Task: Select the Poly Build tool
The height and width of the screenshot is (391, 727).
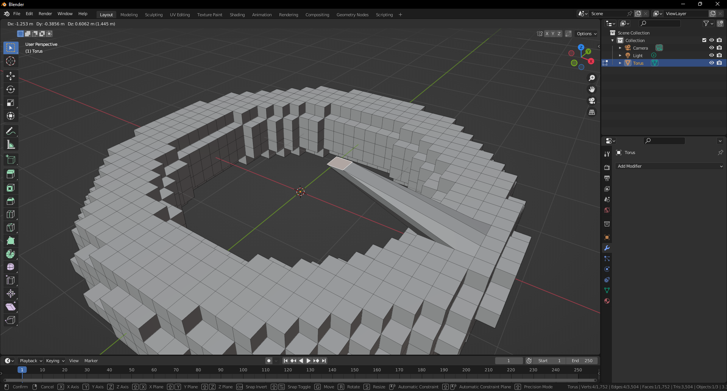Action: [x=11, y=241]
